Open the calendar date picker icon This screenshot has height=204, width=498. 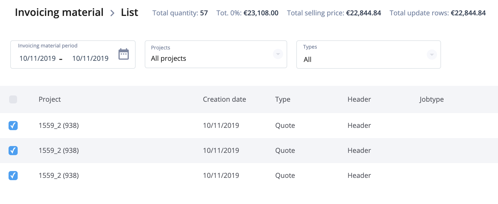(x=124, y=54)
